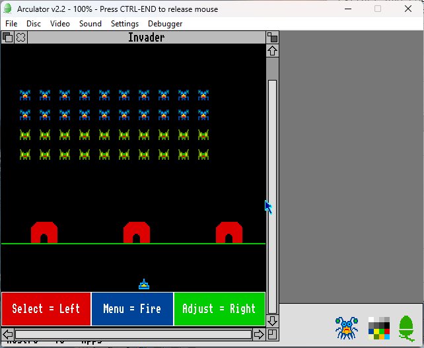
Task: Click the player ship sprite
Action: [x=144, y=284]
